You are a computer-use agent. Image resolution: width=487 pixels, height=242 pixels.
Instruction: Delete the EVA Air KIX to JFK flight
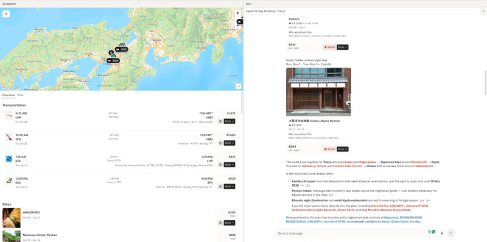(220, 187)
